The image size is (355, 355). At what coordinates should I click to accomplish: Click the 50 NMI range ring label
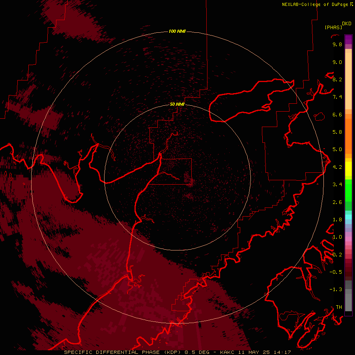point(177,104)
